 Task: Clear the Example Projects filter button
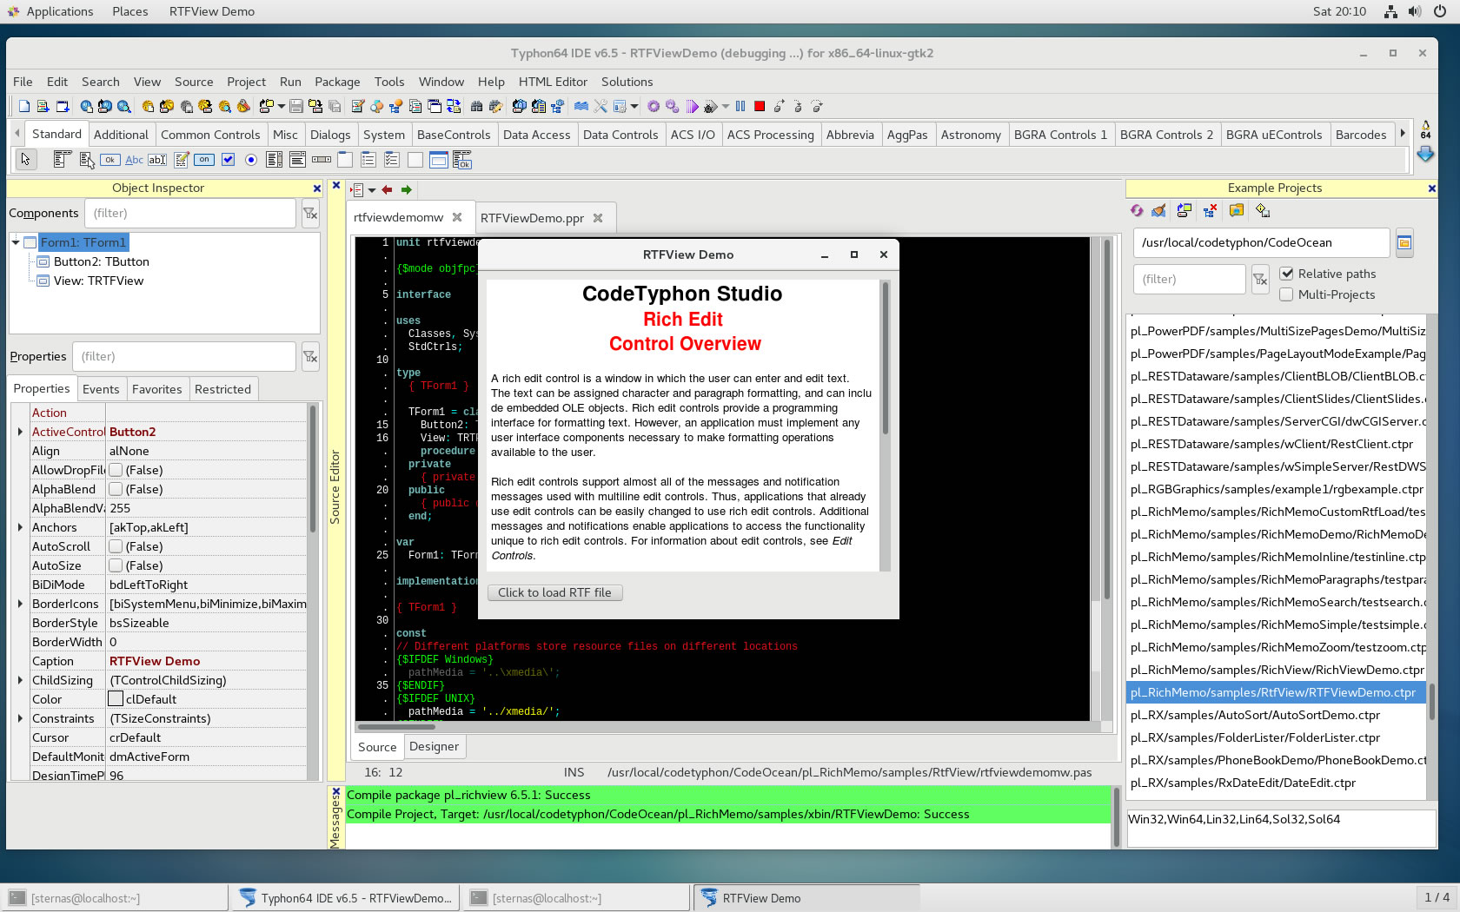click(1260, 279)
